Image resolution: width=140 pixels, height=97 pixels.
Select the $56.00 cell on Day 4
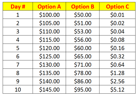[83, 40]
